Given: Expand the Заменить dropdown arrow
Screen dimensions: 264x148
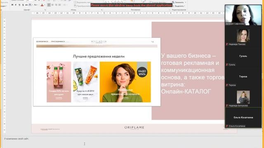Looking at the screenshot, I should (186, 2).
